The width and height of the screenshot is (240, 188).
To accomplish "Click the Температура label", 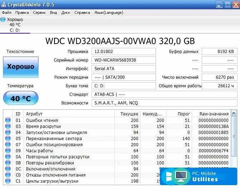I will pos(20,86).
